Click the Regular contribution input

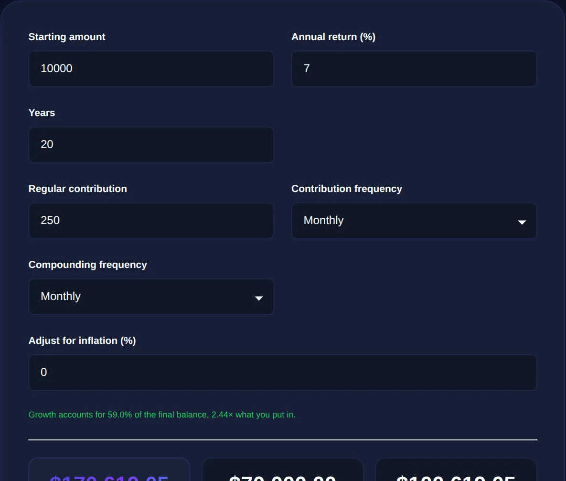coord(151,220)
